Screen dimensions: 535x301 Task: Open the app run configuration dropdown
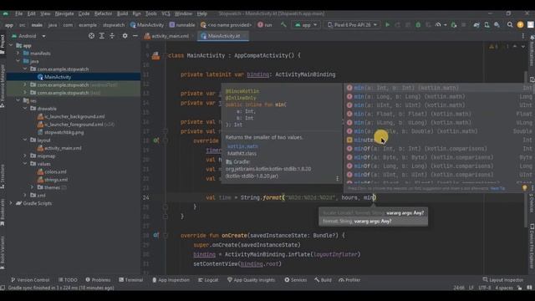[x=306, y=25]
